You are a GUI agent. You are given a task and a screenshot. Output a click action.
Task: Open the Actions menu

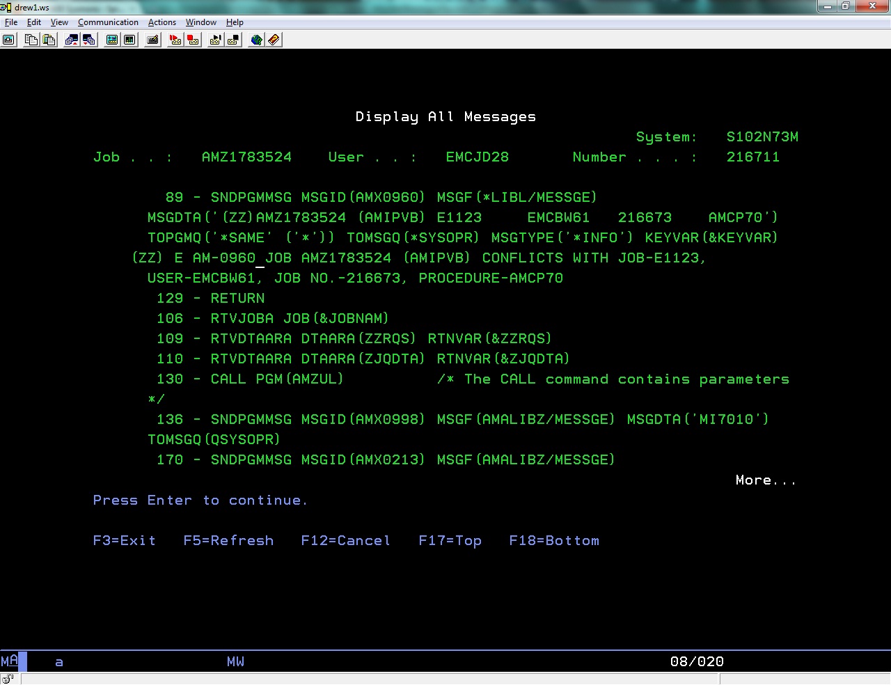161,22
